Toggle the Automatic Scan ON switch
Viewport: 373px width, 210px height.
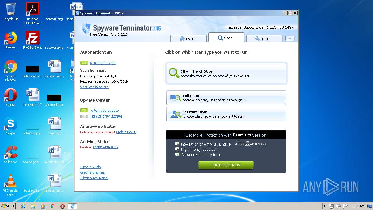click(x=84, y=63)
